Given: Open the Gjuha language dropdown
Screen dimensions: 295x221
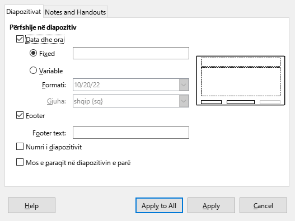Looking at the screenshot, I should [131, 101].
